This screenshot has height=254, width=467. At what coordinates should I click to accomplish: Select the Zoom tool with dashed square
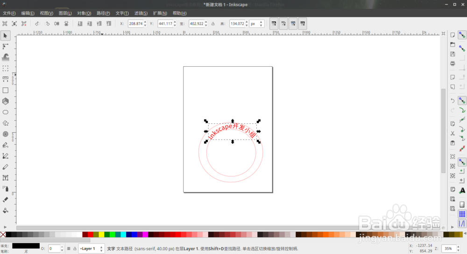(x=5, y=69)
